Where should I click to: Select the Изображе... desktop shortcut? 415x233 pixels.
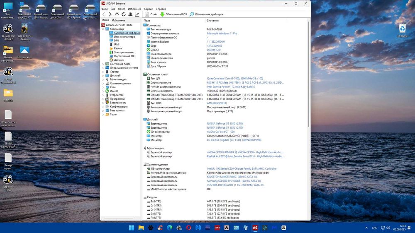pyautogui.click(x=24, y=52)
